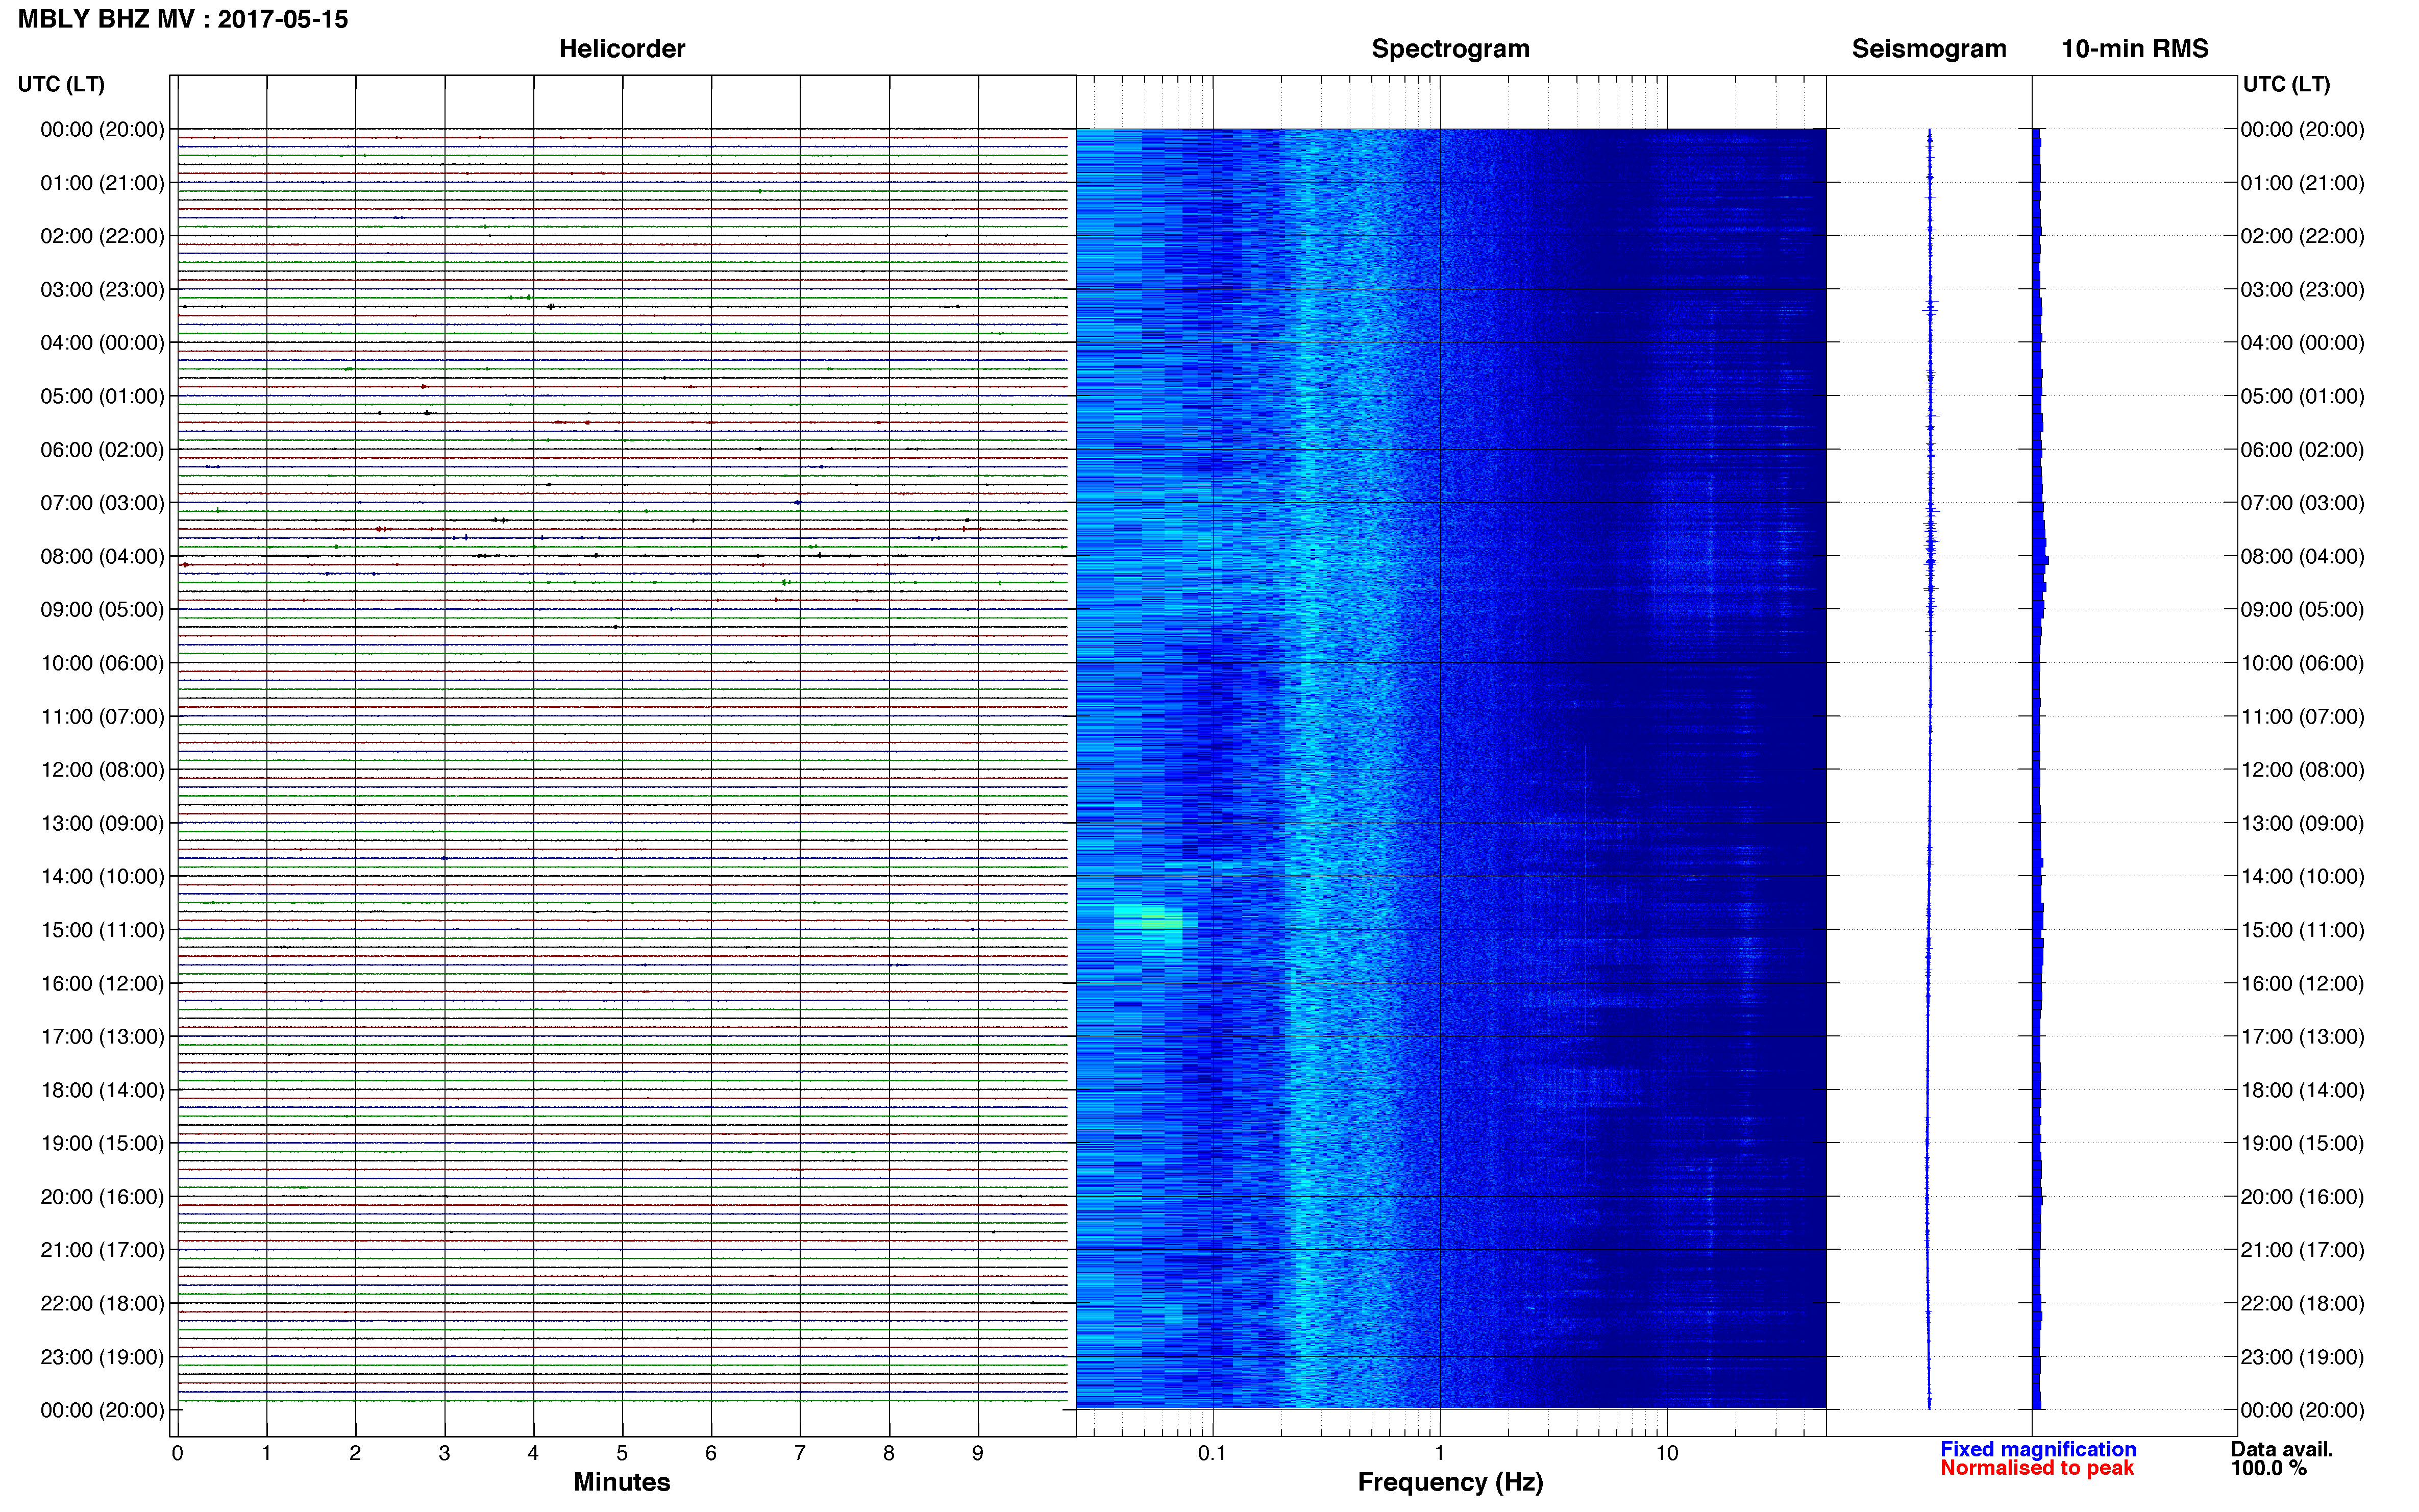The image size is (2419, 1512).
Task: Click right axis label 19:00 (15:00)
Action: 2302,1143
